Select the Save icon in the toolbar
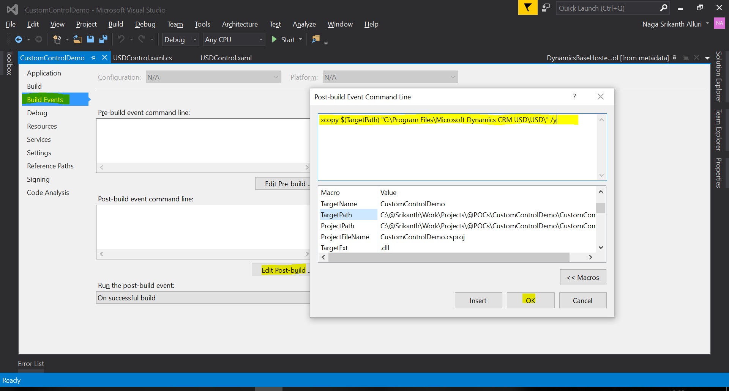 (x=90, y=39)
